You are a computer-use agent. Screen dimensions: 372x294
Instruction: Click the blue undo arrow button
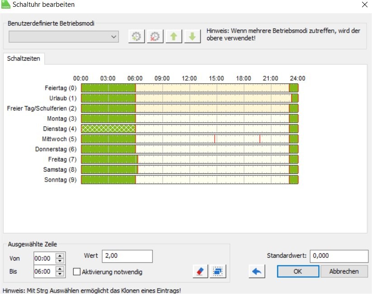257,271
